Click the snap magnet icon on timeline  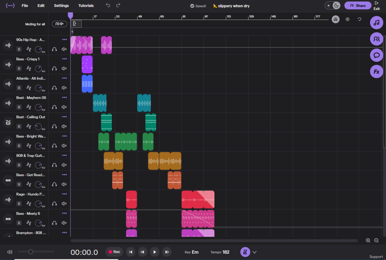(x=336, y=19)
